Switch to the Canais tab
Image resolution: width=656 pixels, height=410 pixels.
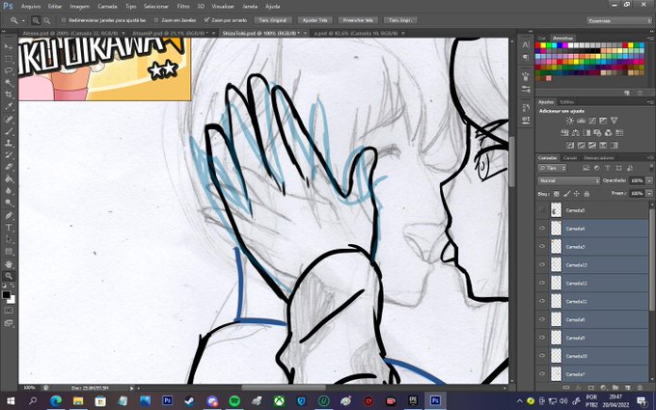(570, 158)
